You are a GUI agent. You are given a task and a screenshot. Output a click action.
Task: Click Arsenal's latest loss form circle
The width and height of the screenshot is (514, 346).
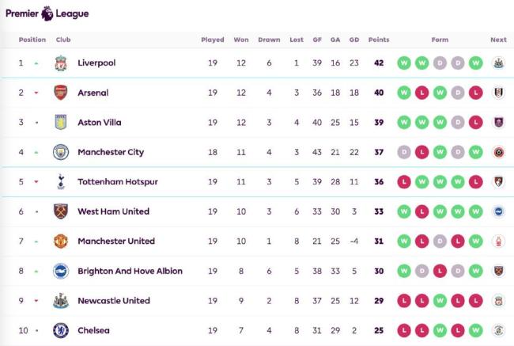coord(475,93)
